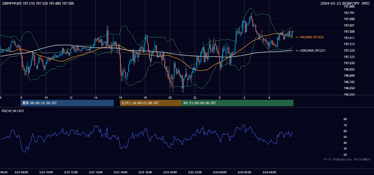Click RSI scale value 20 on right axis
374x175 pixels.
click(345, 155)
